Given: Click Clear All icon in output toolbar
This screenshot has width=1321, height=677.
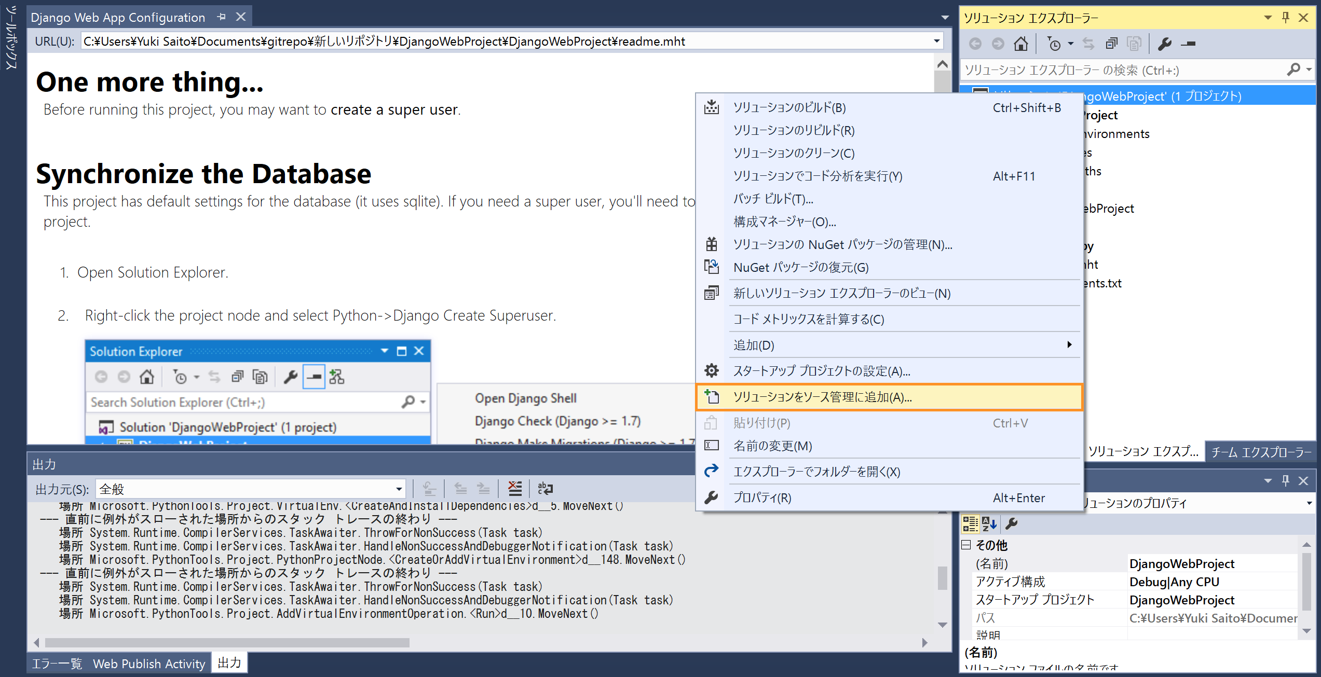Looking at the screenshot, I should pyautogui.click(x=514, y=489).
